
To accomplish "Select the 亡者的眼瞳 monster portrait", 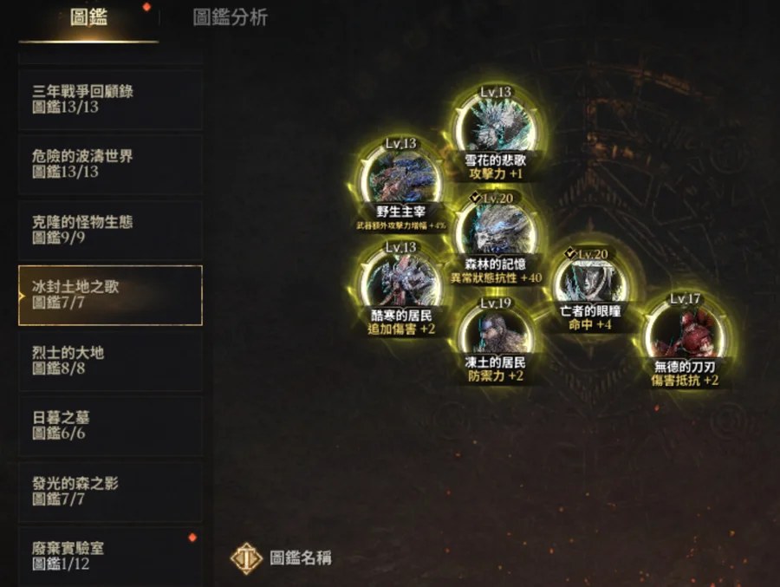I will click(590, 283).
